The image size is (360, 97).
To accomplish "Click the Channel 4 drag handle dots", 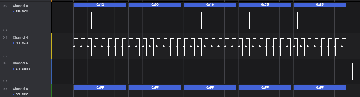I will (5, 56).
